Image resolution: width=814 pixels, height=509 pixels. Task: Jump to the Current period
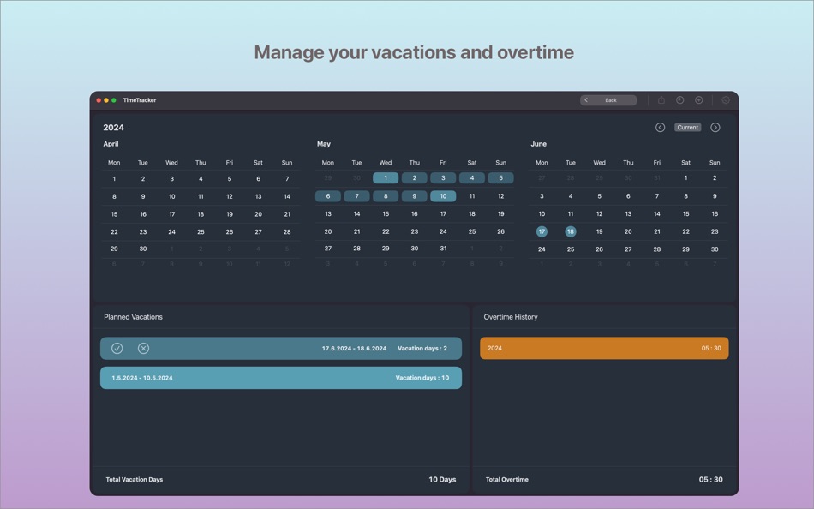click(687, 127)
